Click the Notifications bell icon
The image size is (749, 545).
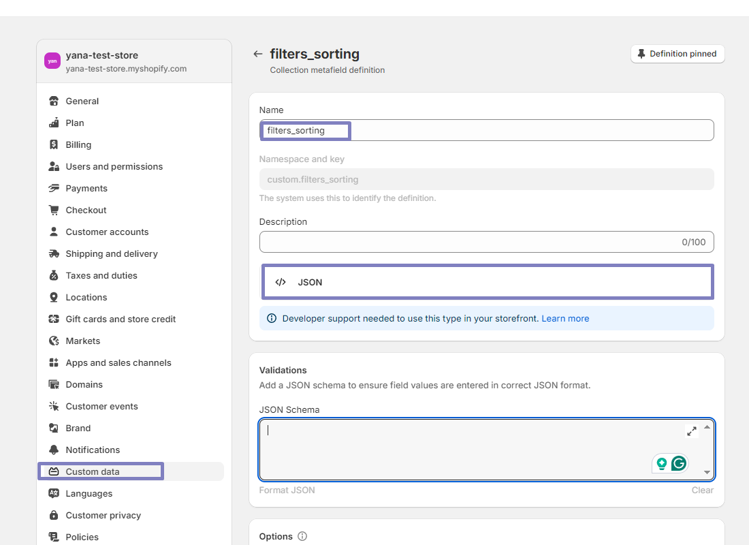point(54,450)
